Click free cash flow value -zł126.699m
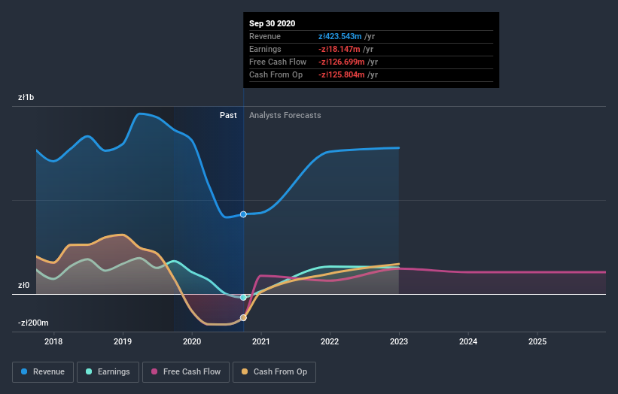The width and height of the screenshot is (618, 394). [x=341, y=62]
